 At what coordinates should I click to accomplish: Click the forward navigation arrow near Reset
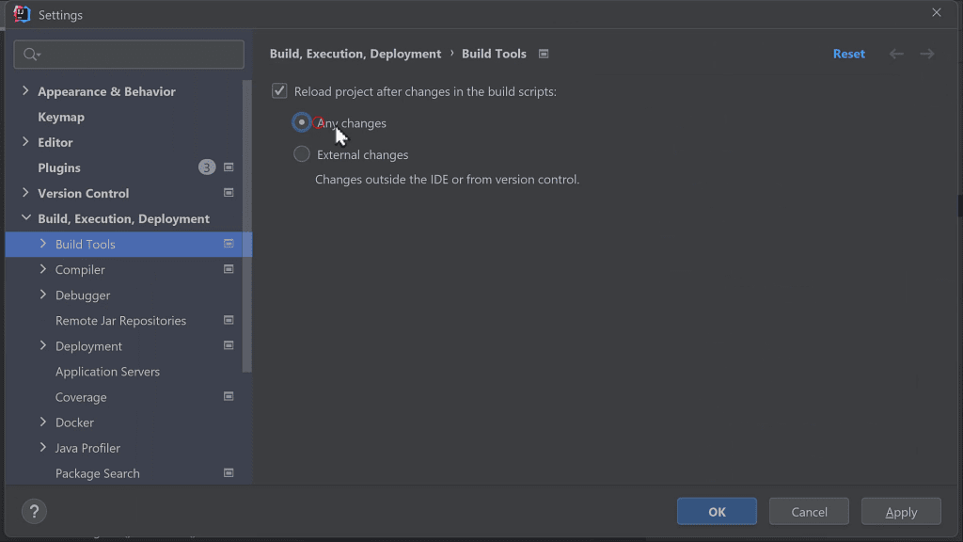(926, 54)
